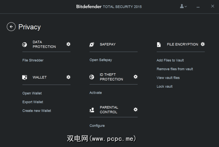
Task: Open Wallet settings gear
Action: pyautogui.click(x=68, y=77)
